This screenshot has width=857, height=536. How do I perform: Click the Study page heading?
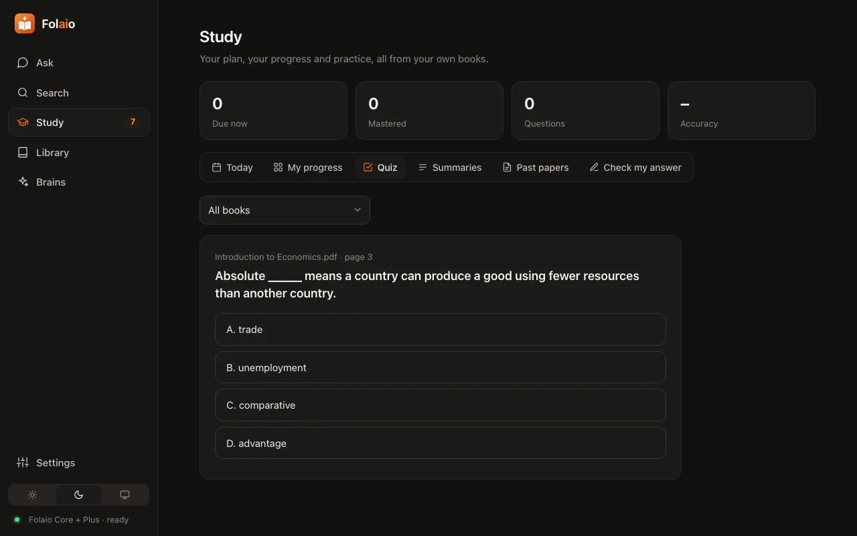click(221, 37)
